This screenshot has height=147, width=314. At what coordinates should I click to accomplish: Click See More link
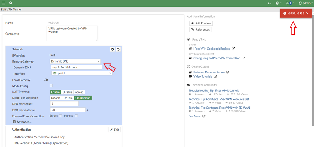[x=195, y=116]
